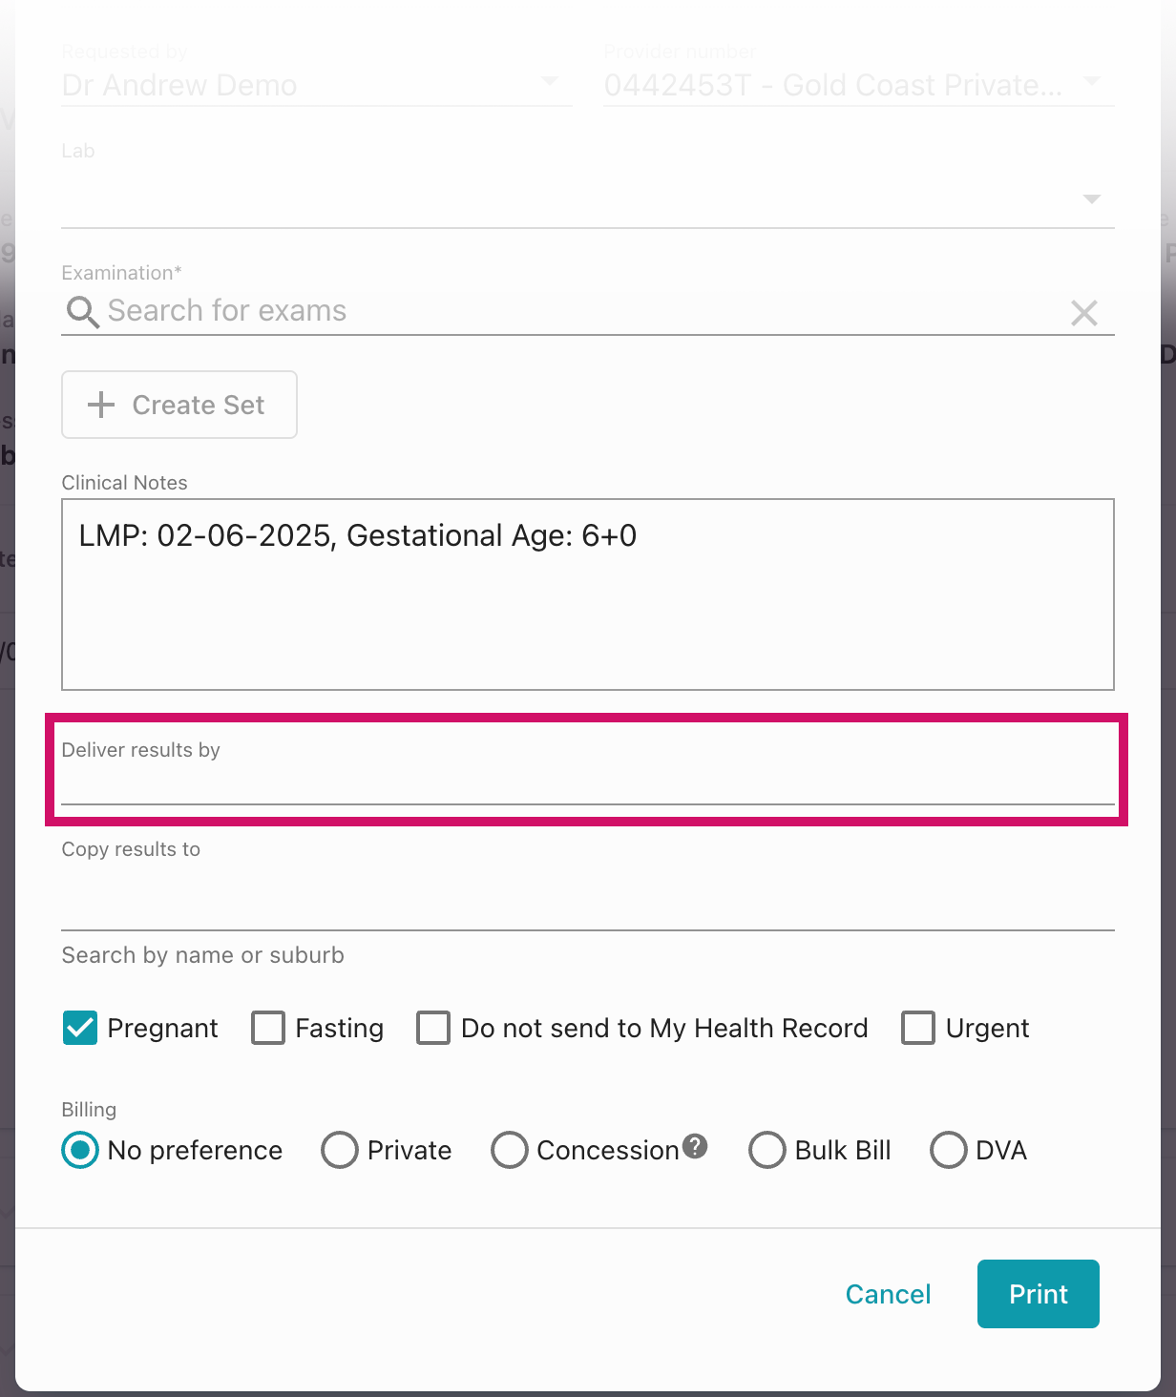Choose Bulk Bill billing option
Viewport: 1176px width, 1397px height.
click(x=767, y=1151)
